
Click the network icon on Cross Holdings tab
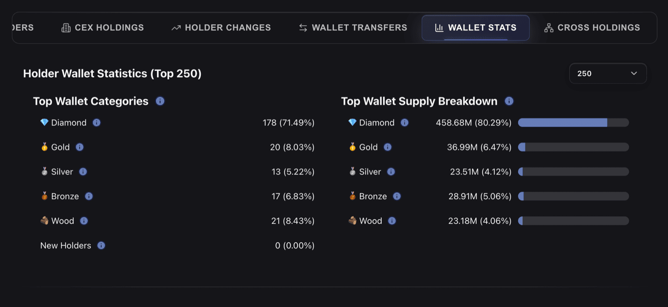[549, 28]
